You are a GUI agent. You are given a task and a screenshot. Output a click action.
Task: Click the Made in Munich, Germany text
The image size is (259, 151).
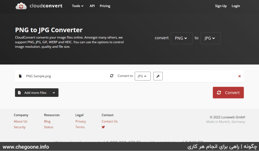point(226,122)
